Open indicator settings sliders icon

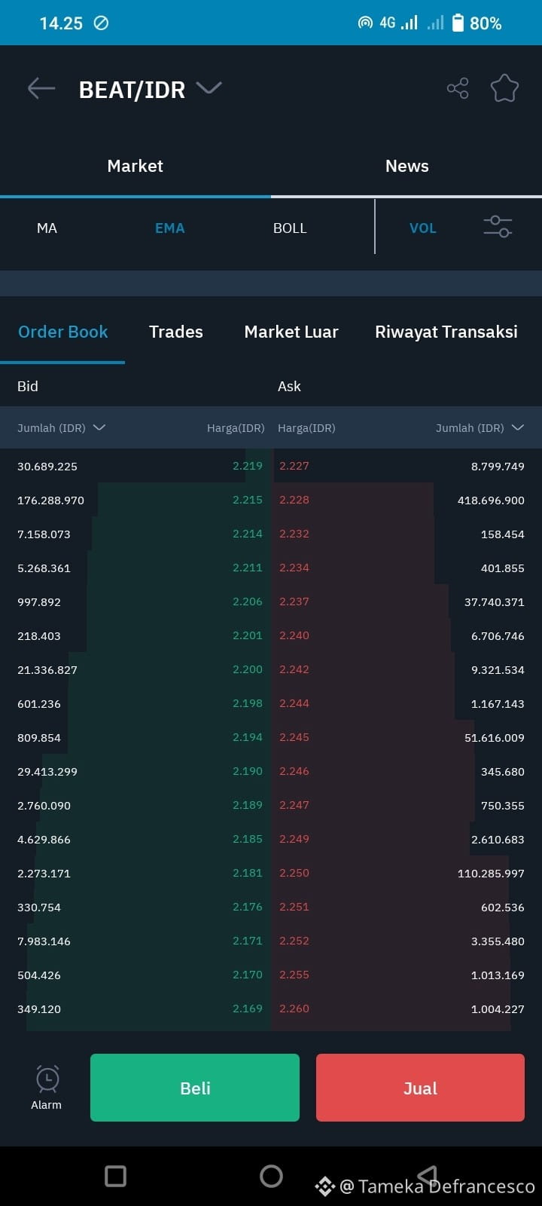coord(498,226)
